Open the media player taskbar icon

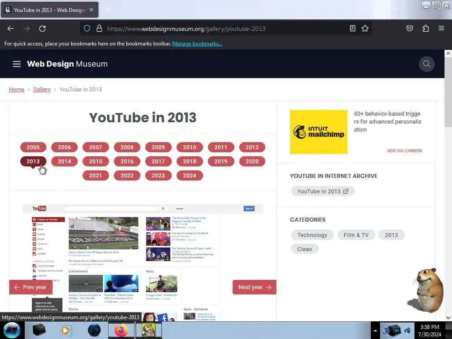coord(65,330)
